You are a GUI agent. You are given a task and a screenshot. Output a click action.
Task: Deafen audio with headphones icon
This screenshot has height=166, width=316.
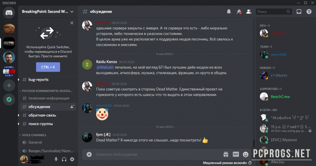64,159
